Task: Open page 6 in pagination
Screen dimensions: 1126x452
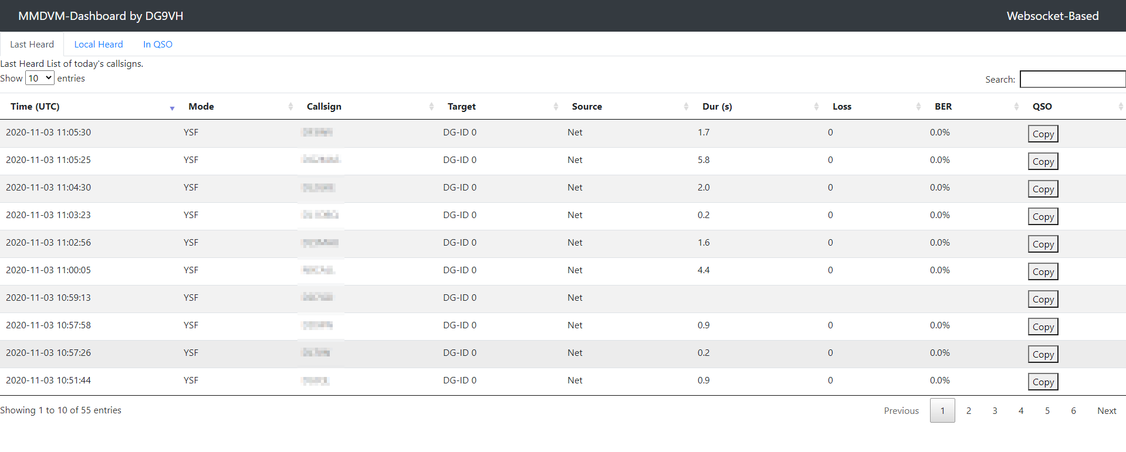Action: (1073, 411)
